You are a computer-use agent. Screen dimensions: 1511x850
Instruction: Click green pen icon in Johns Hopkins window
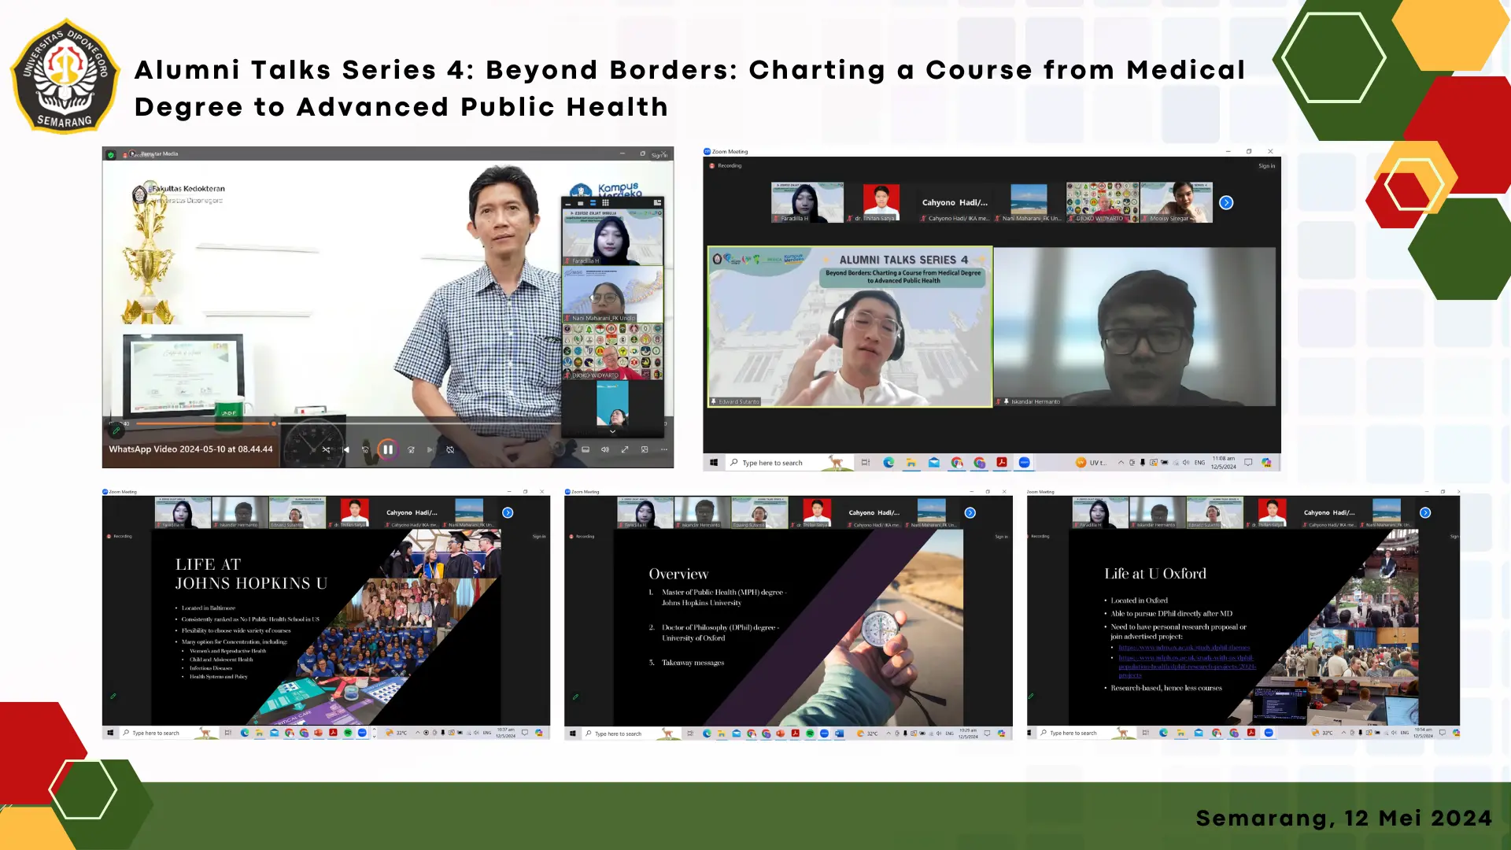(x=113, y=697)
